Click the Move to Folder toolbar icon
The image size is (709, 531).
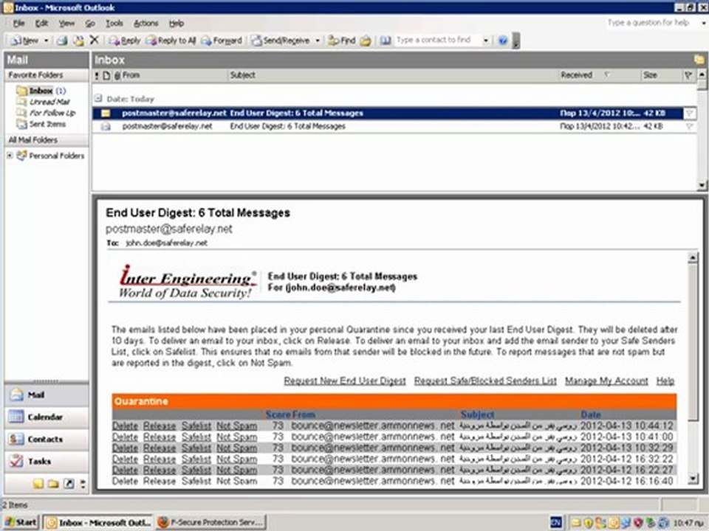pos(78,41)
